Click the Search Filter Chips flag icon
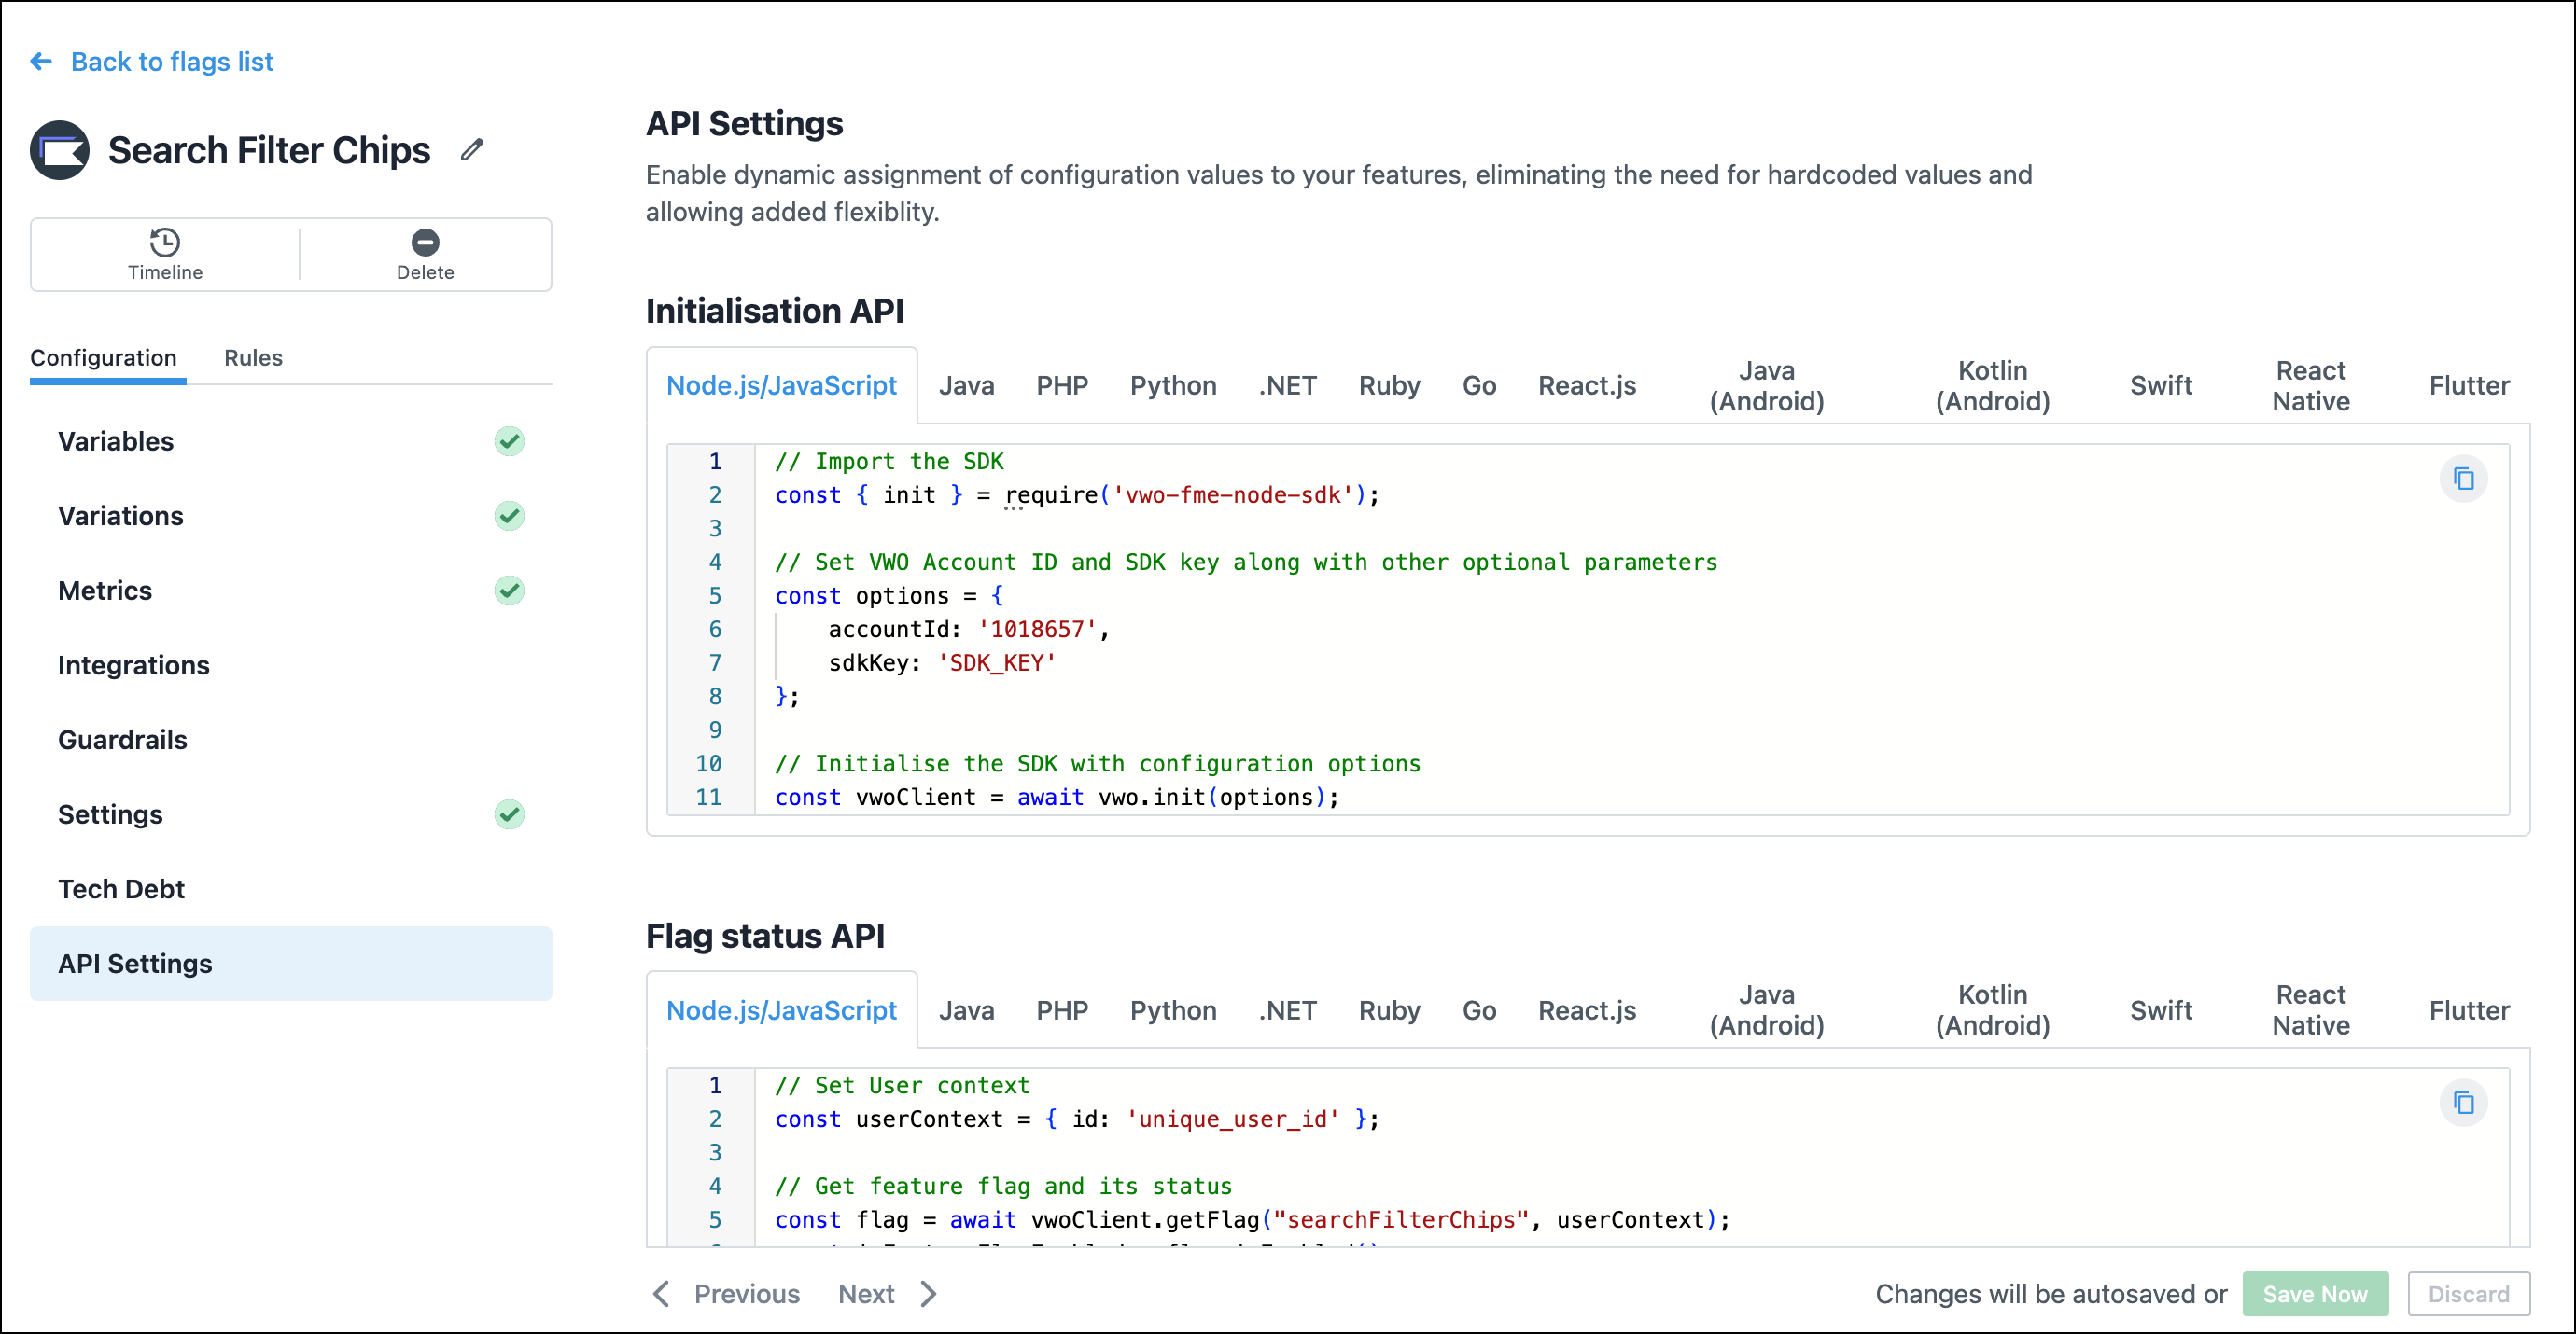Image resolution: width=2576 pixels, height=1334 pixels. (x=60, y=150)
